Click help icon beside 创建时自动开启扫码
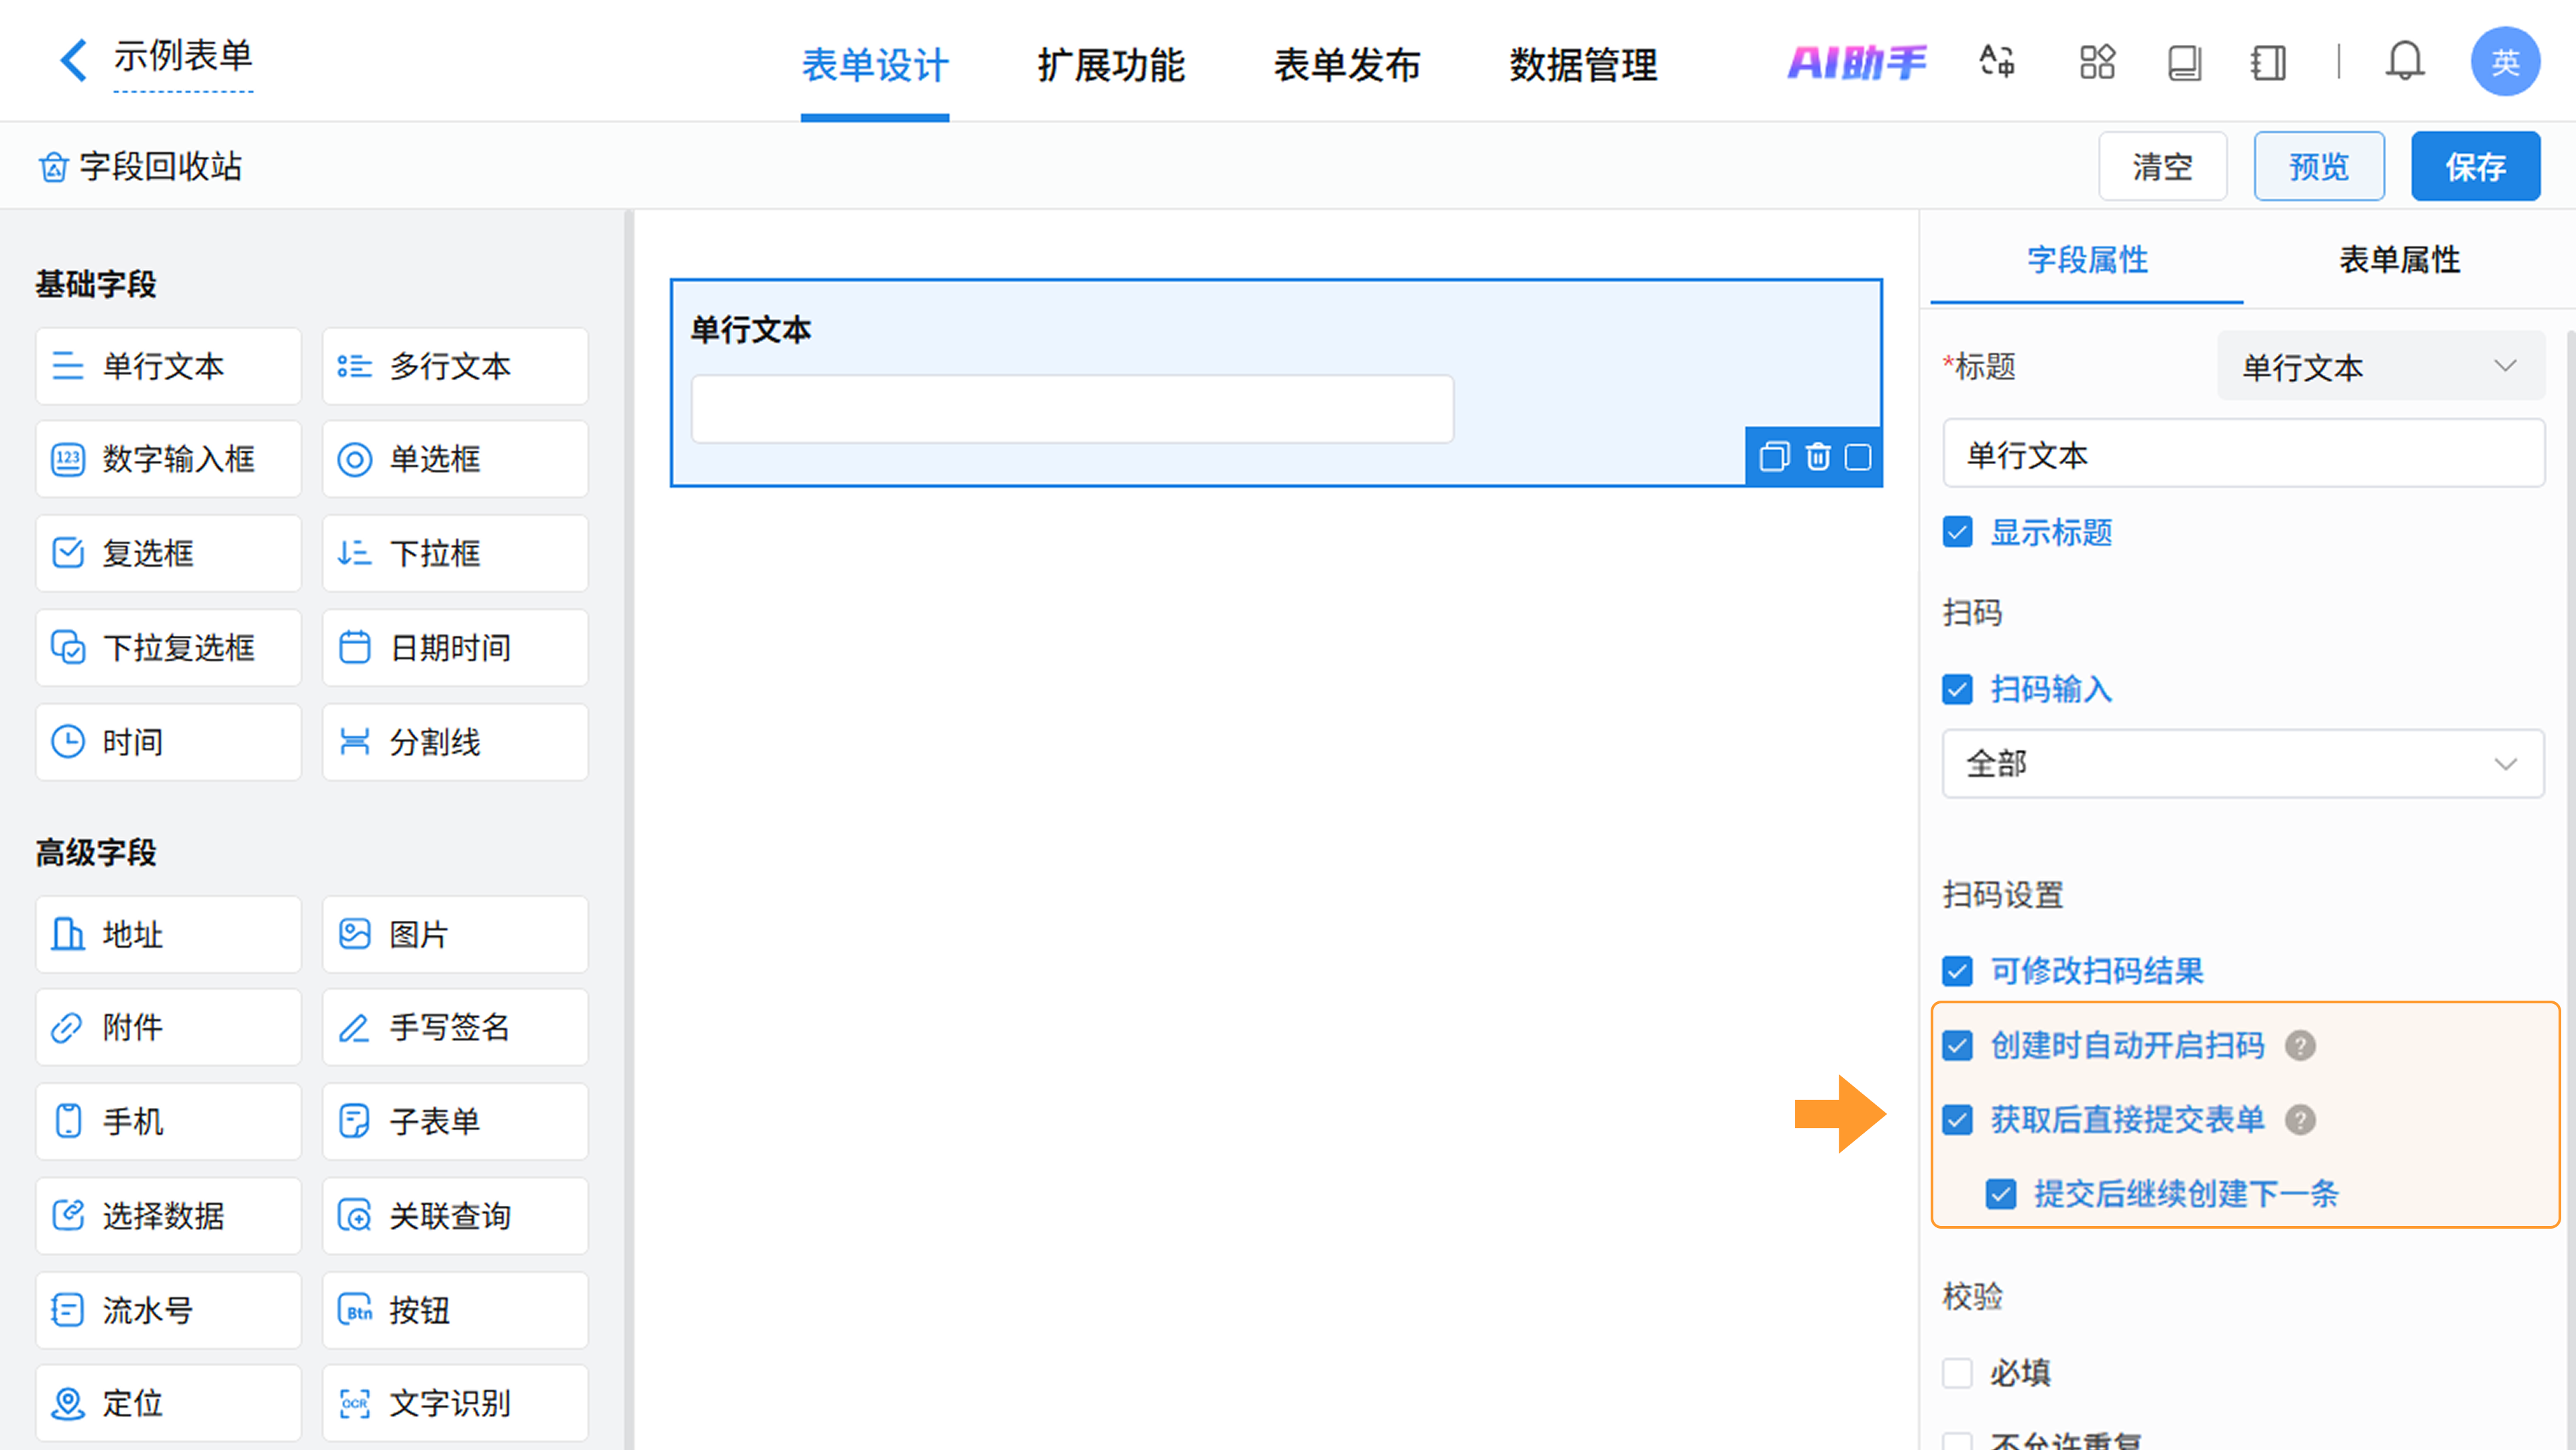Screen dimensions: 2576x1450 pyautogui.click(x=2300, y=1046)
